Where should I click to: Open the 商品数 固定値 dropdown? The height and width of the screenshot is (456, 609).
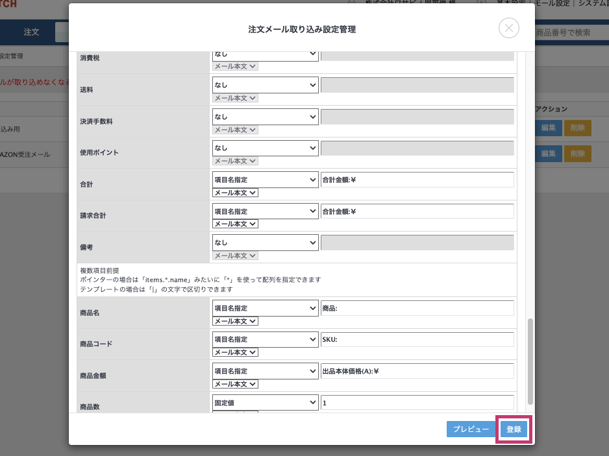[x=266, y=403]
